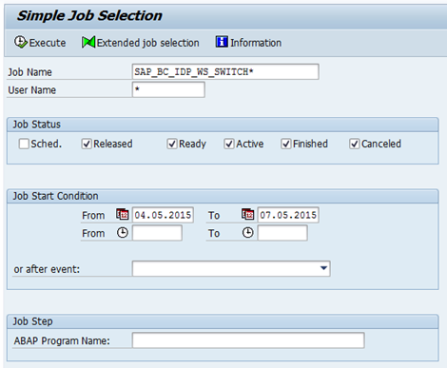Click the Job Step group header
The width and height of the screenshot is (447, 368).
click(223, 321)
